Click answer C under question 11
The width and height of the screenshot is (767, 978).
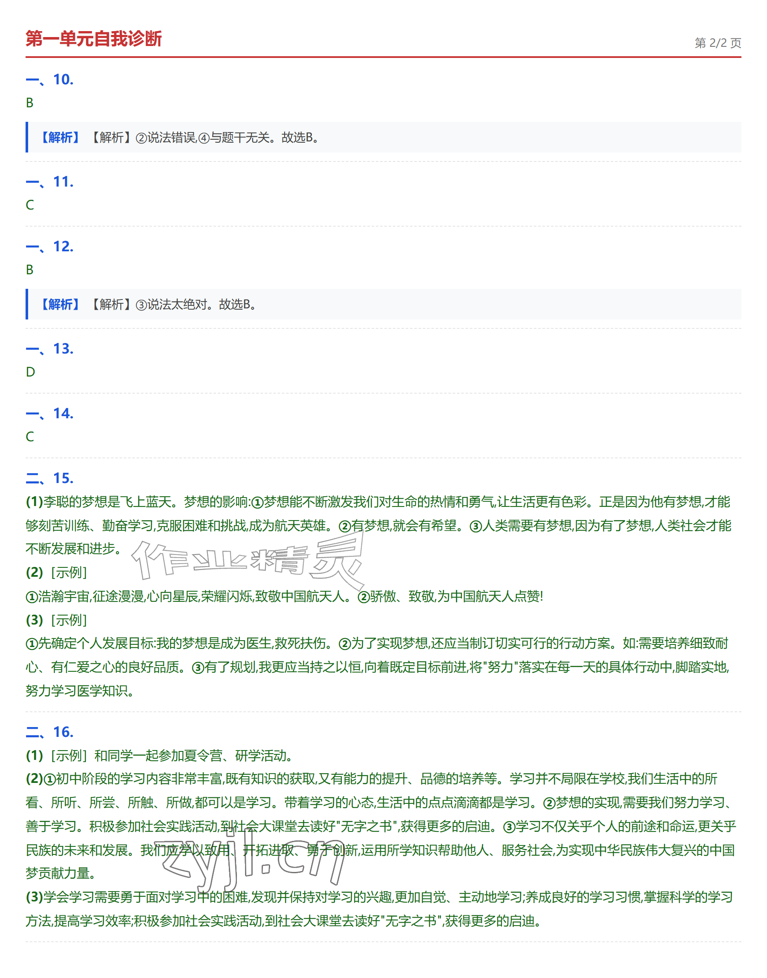30,205
